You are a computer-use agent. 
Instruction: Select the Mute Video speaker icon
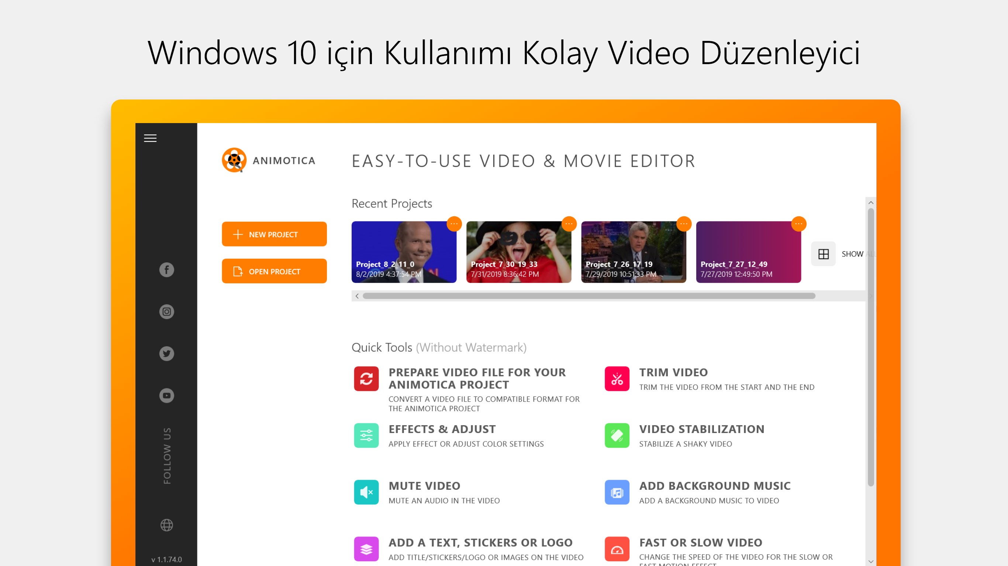[x=366, y=492]
